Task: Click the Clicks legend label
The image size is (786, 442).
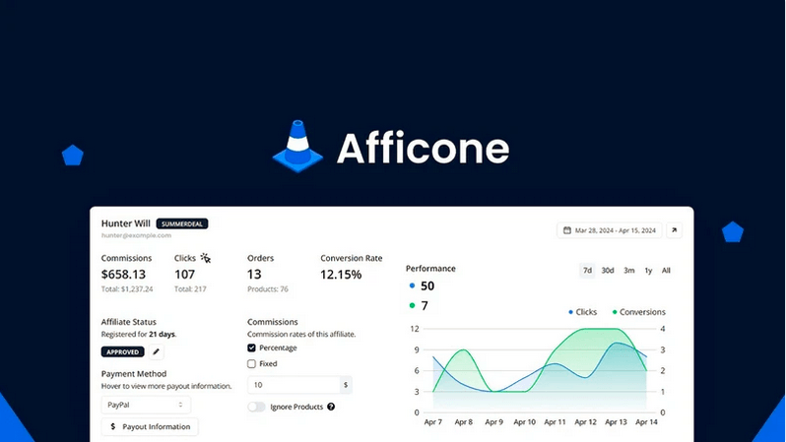Action: 586,312
